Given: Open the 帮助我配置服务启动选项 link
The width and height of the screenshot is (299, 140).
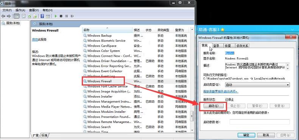Looking at the screenshot, I should point(221,91).
